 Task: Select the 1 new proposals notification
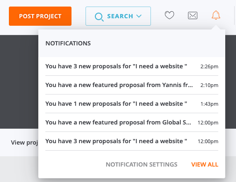[x=132, y=104]
